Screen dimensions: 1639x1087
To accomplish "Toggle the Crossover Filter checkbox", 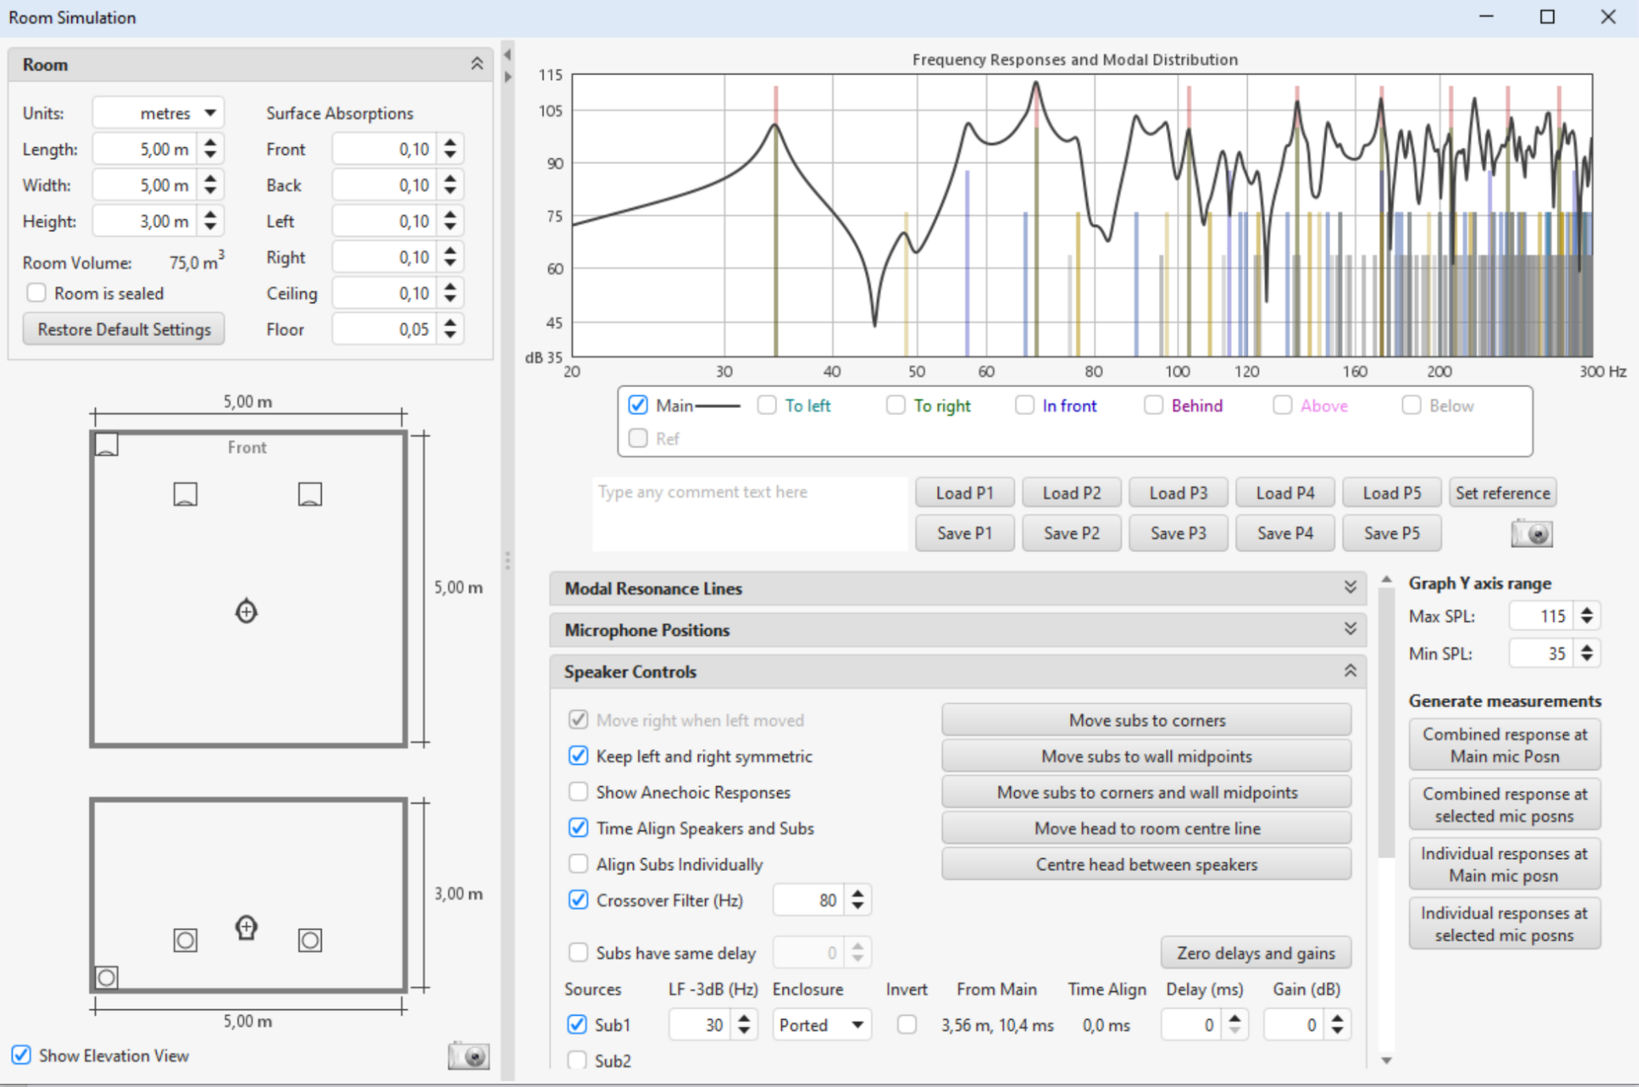I will (x=578, y=900).
